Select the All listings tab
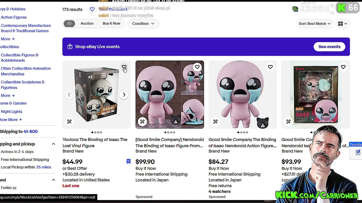362x203 pixels. coord(69,23)
